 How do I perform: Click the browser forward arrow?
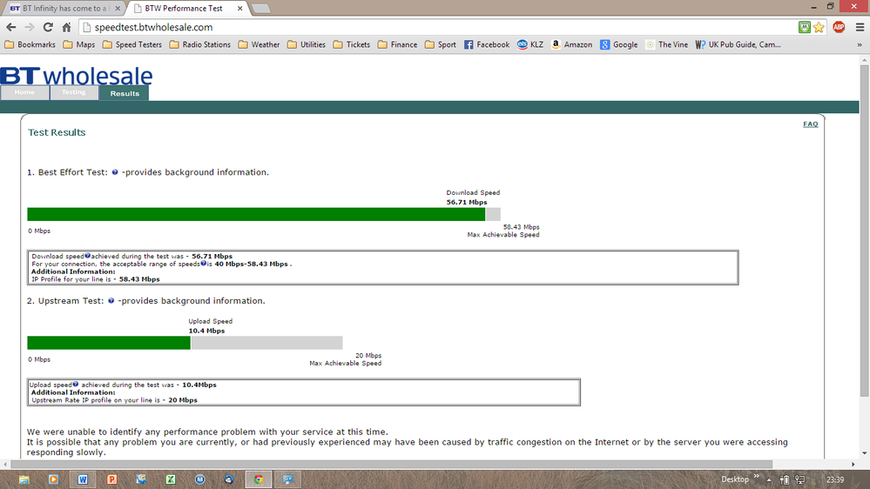(x=30, y=27)
